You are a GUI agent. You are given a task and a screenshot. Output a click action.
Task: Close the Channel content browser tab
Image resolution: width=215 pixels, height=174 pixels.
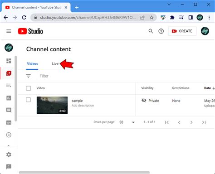tap(66, 8)
